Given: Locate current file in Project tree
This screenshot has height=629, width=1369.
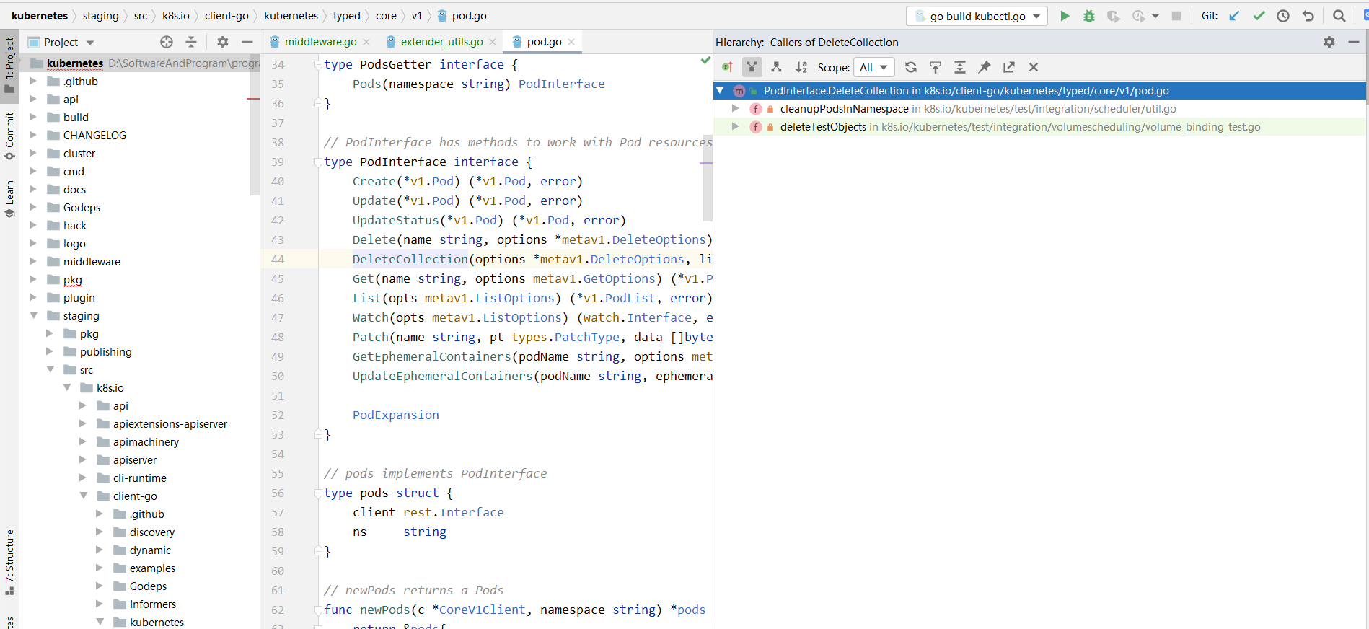Looking at the screenshot, I should point(167,42).
